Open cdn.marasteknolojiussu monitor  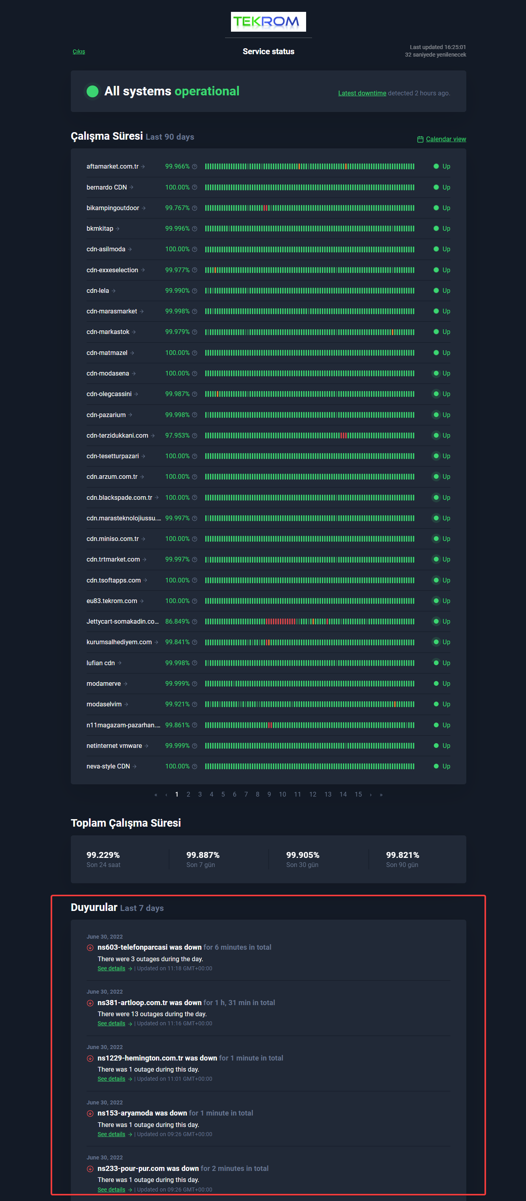tap(124, 518)
